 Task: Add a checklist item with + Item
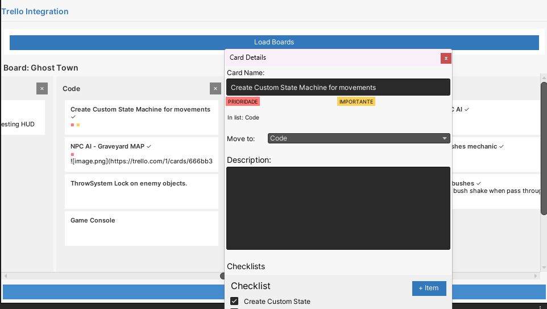(429, 289)
